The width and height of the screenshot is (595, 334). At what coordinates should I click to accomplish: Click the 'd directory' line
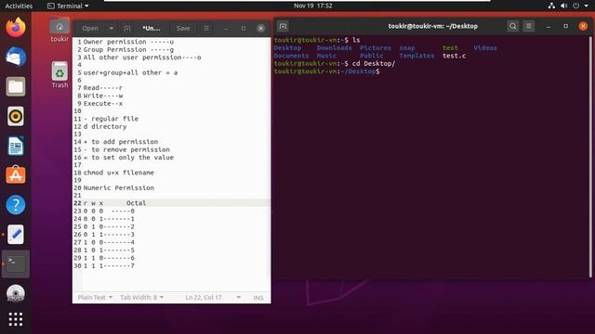click(105, 126)
